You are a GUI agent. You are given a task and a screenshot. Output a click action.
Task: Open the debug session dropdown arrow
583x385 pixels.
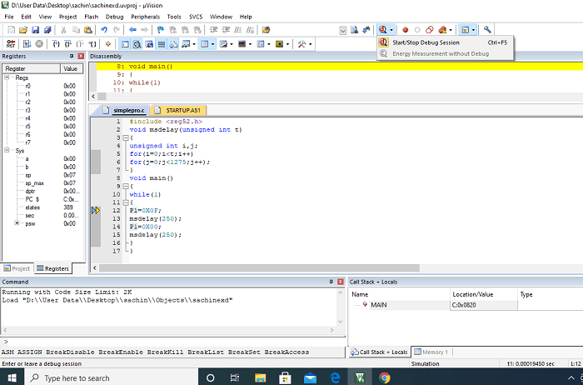391,30
